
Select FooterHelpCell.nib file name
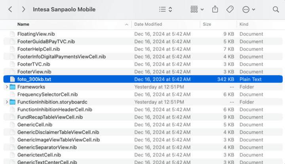[39, 49]
